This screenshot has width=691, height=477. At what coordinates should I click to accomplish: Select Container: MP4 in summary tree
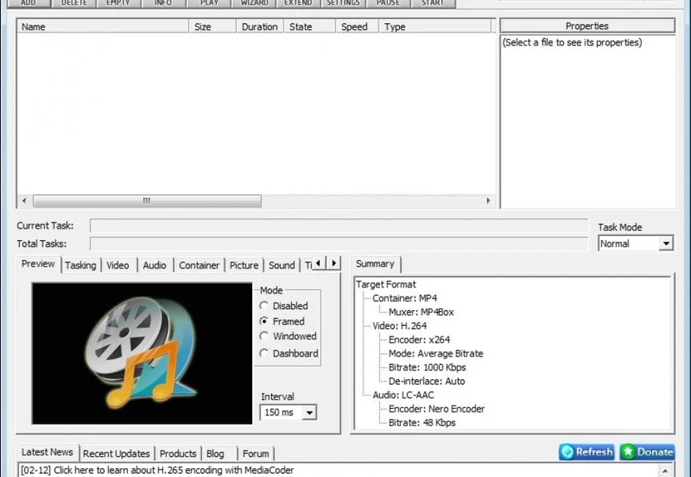pos(405,298)
